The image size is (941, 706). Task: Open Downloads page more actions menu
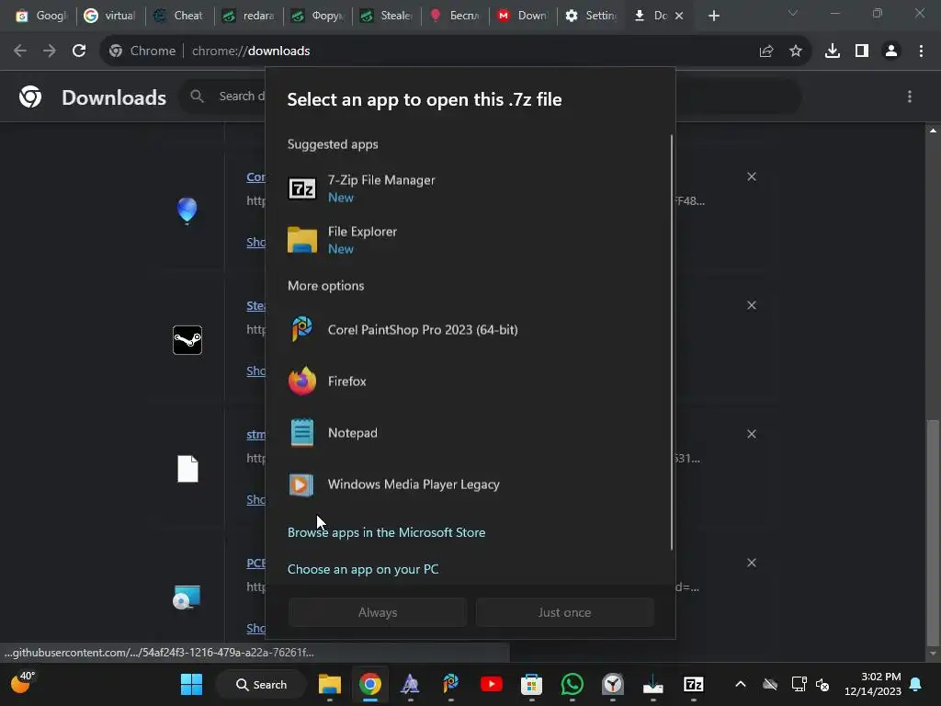coord(910,97)
